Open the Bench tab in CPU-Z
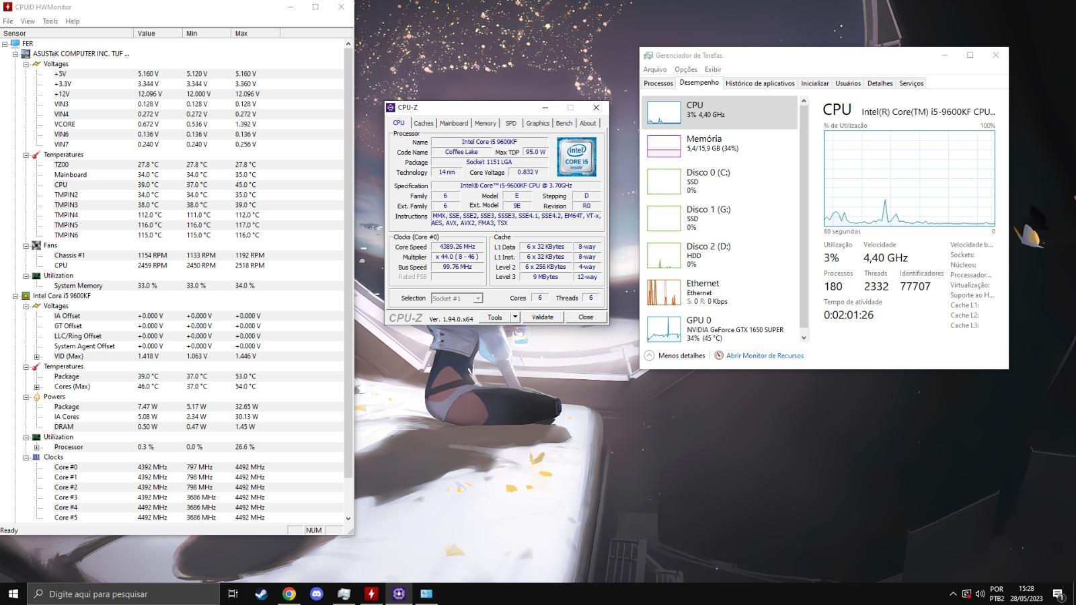This screenshot has width=1076, height=605. coord(564,123)
